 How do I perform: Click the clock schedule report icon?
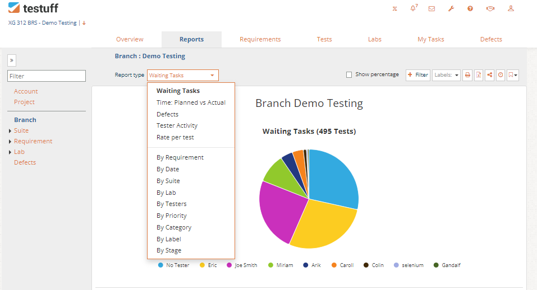click(501, 75)
